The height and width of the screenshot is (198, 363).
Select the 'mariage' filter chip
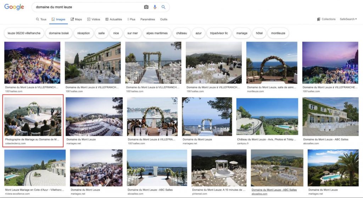point(242,33)
